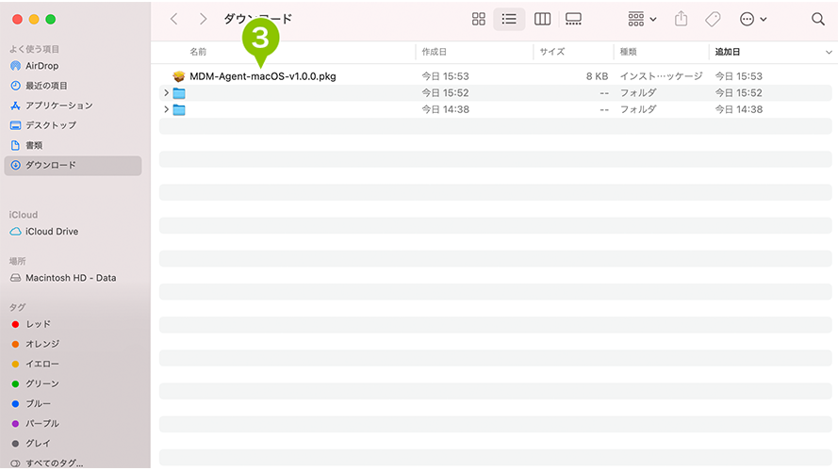Minimize window with yellow button
838x471 pixels.
pyautogui.click(x=34, y=19)
